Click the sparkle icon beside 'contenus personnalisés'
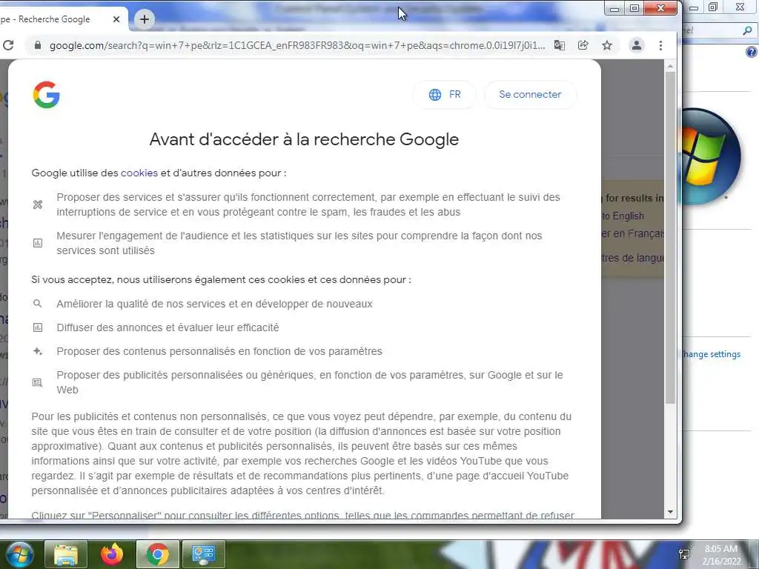Screen dimensions: 759x569 coord(38,351)
